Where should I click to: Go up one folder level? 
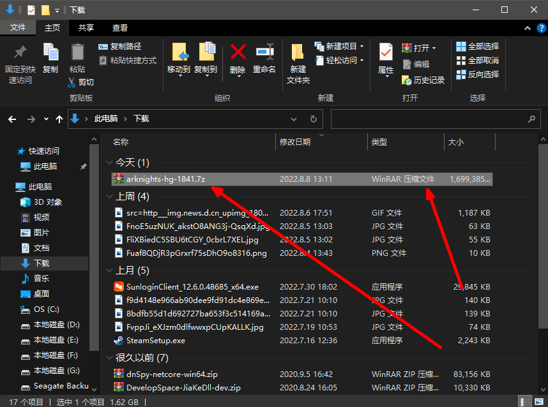[x=59, y=119]
